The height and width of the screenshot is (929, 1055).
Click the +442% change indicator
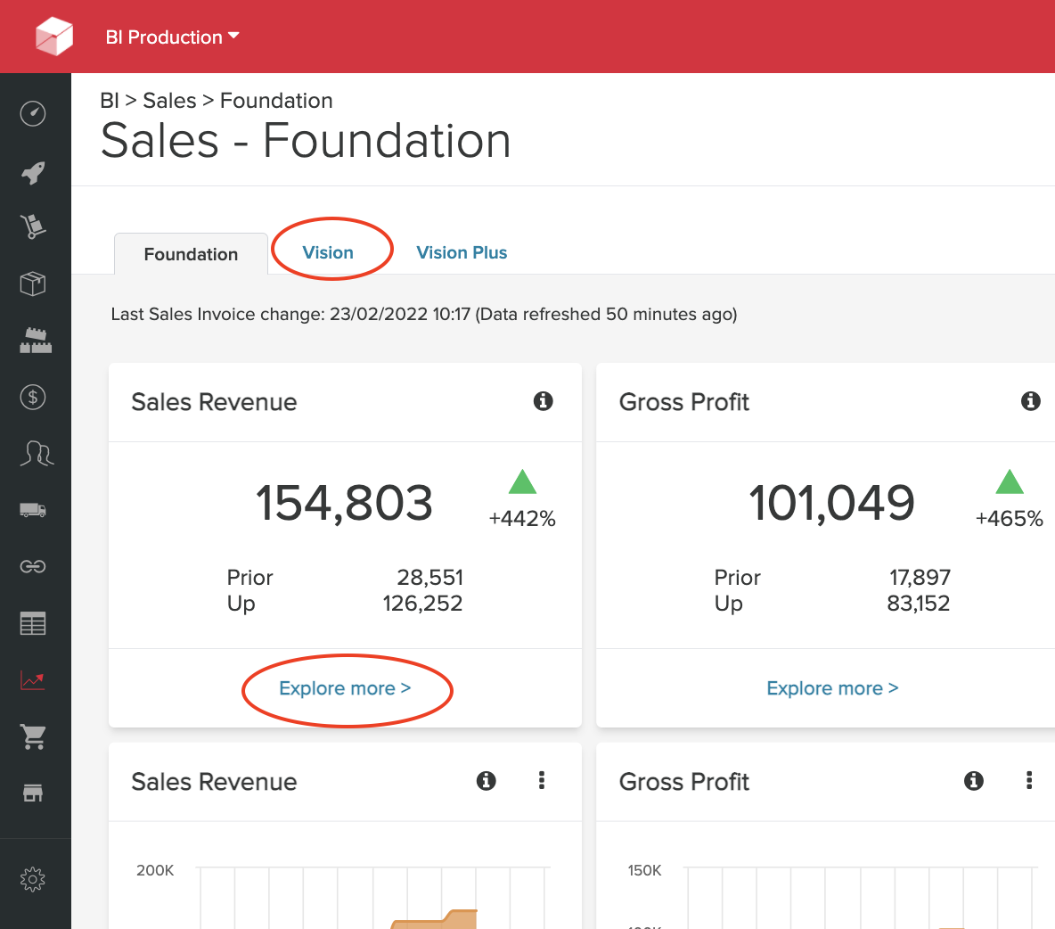(x=522, y=518)
